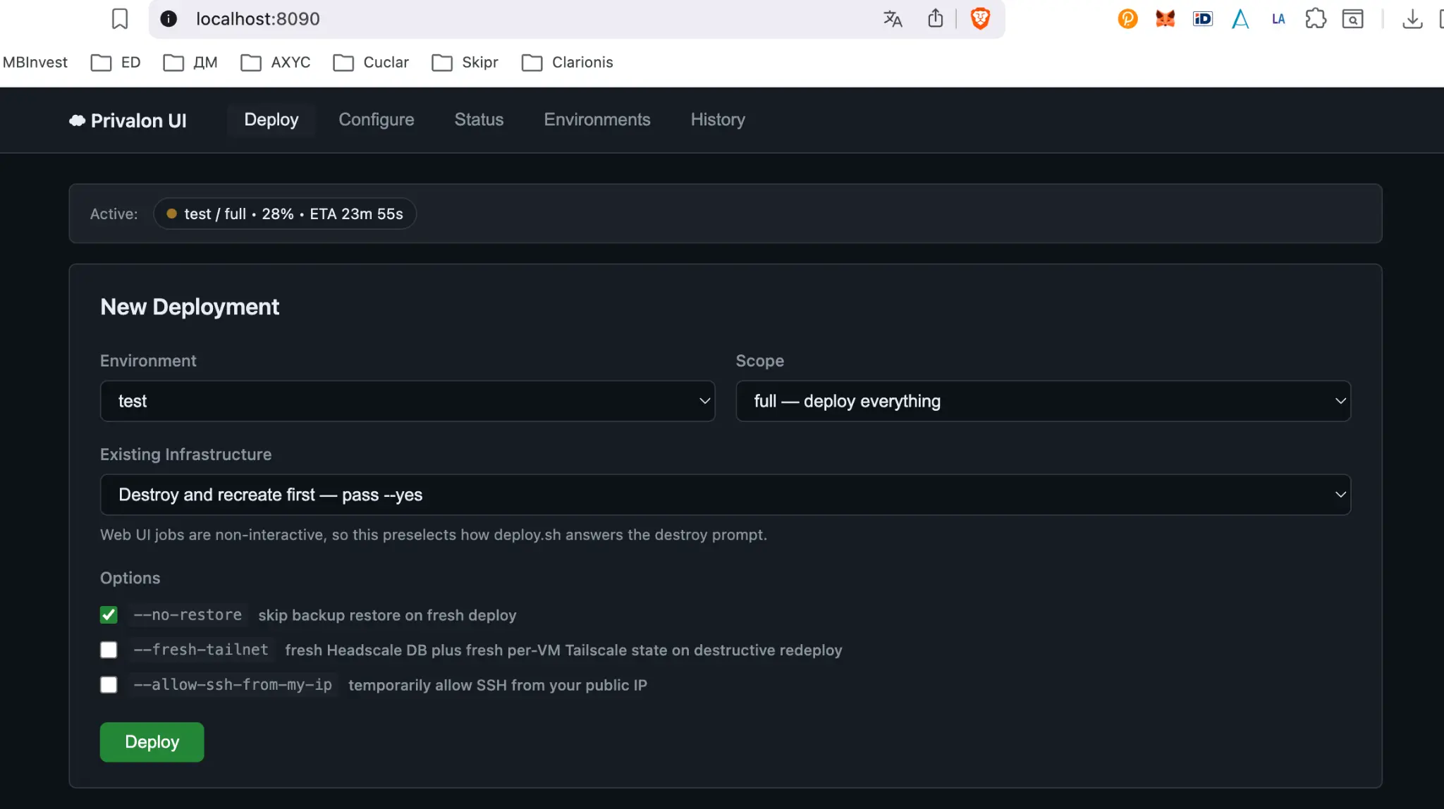Uncheck the --no-restore option
Viewport: 1444px width, 809px height.
(109, 615)
